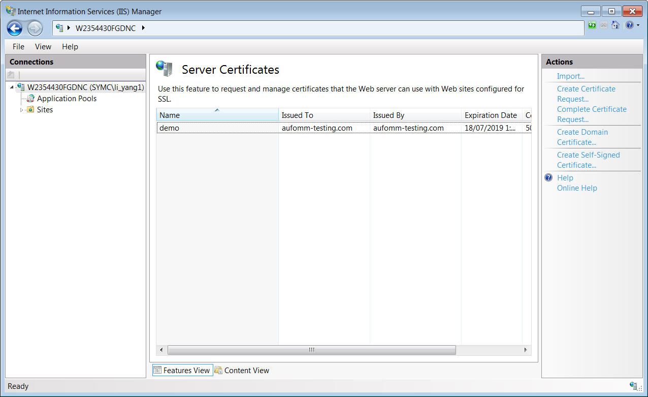Click the blue Back navigation arrow

pos(15,28)
